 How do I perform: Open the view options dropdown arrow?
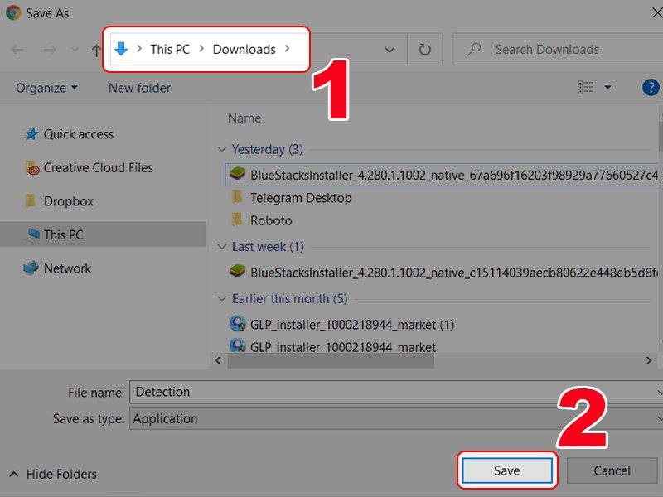(x=607, y=88)
